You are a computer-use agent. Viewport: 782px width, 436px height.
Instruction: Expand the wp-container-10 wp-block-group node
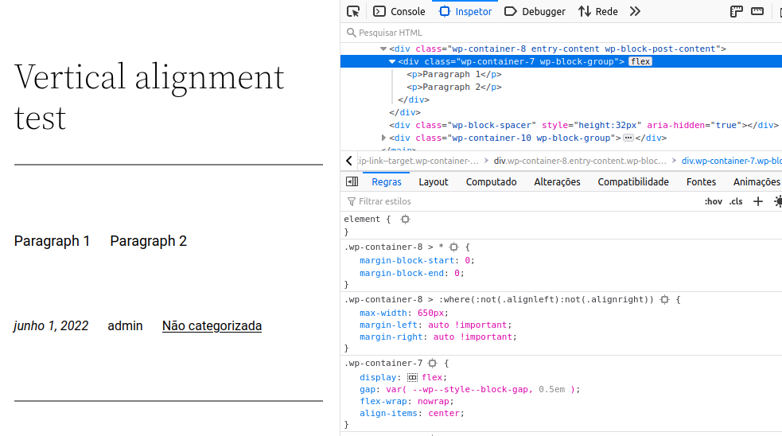pos(383,138)
